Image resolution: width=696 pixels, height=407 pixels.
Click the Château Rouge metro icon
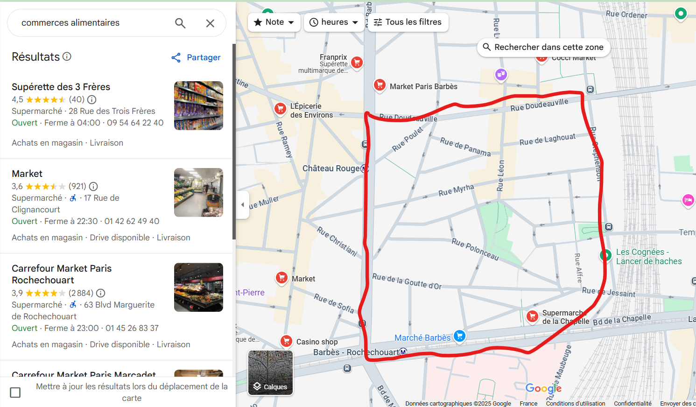tap(365, 168)
